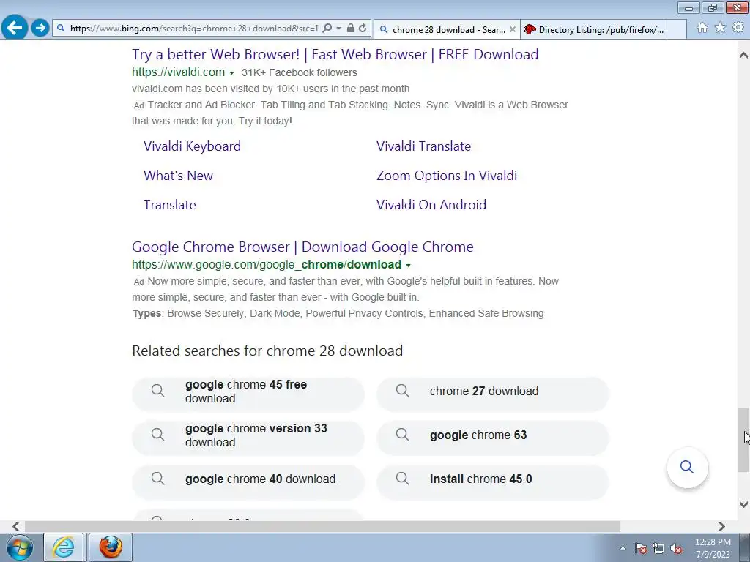
Task: Click the floating round search button
Action: coord(687,467)
